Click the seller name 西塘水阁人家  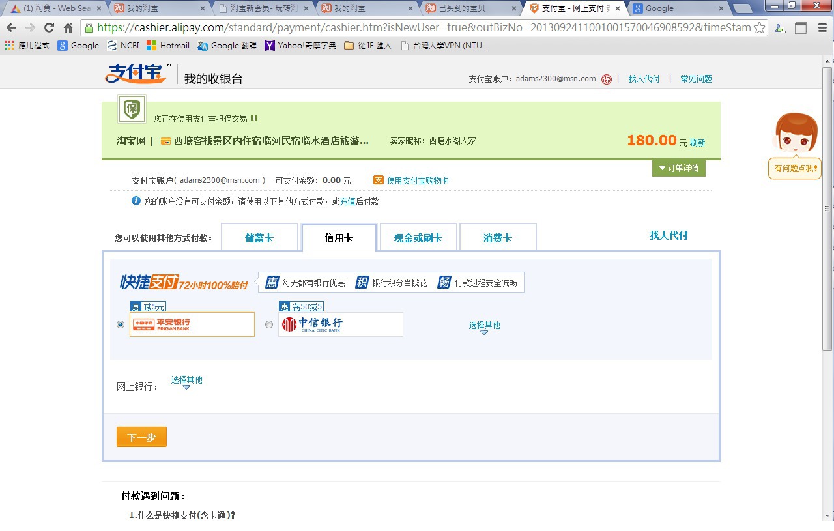pos(452,141)
